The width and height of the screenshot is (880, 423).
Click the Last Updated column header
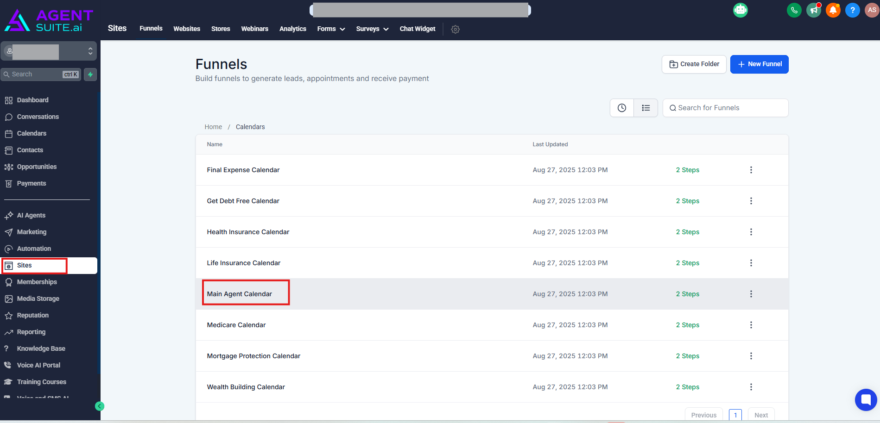(550, 144)
